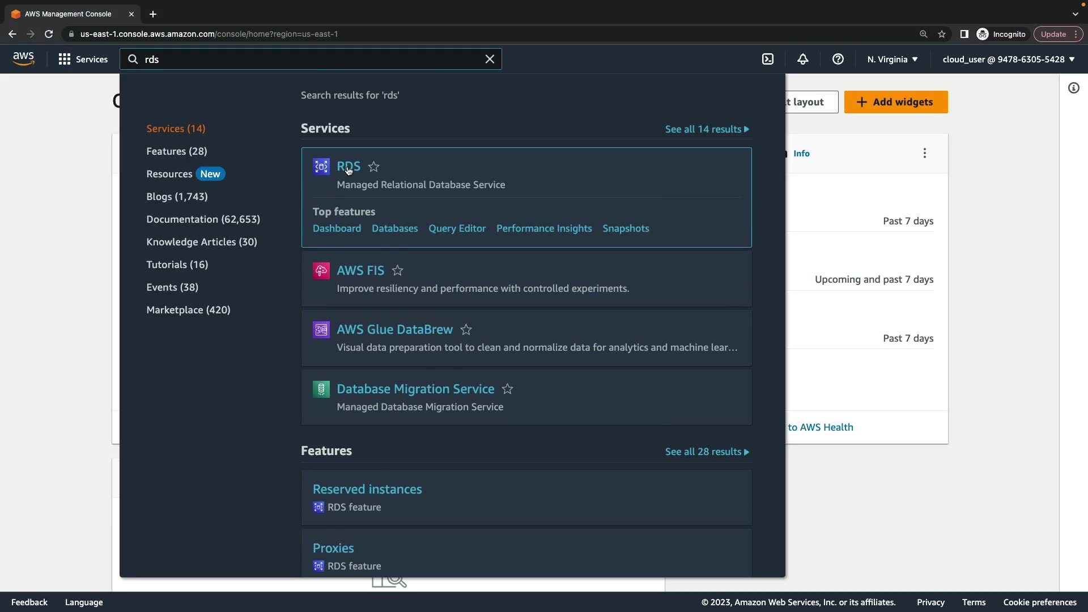Click the AWS logo home icon

(23, 58)
